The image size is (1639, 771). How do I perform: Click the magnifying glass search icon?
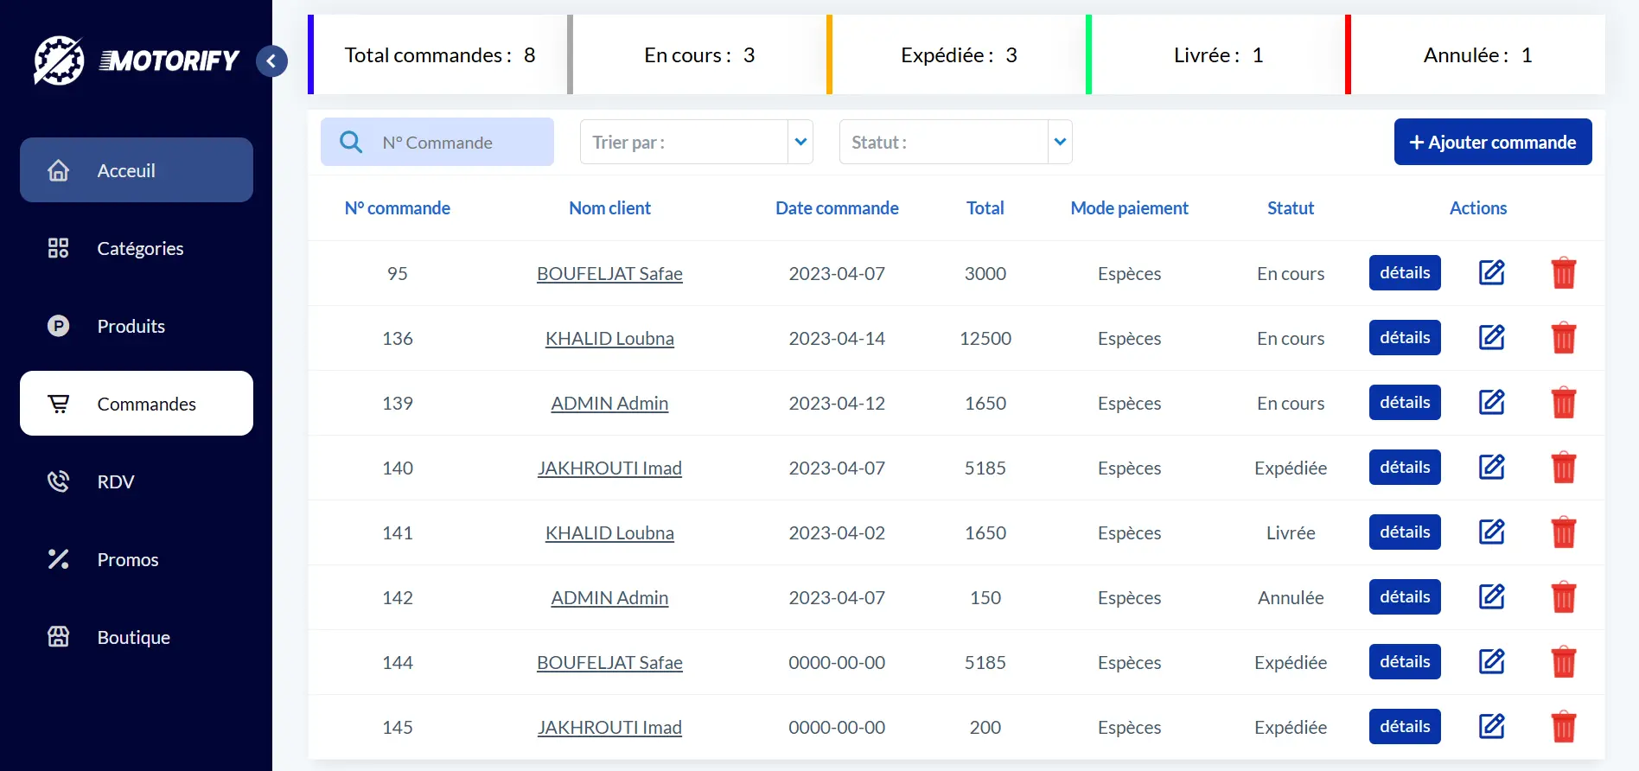[x=351, y=142]
